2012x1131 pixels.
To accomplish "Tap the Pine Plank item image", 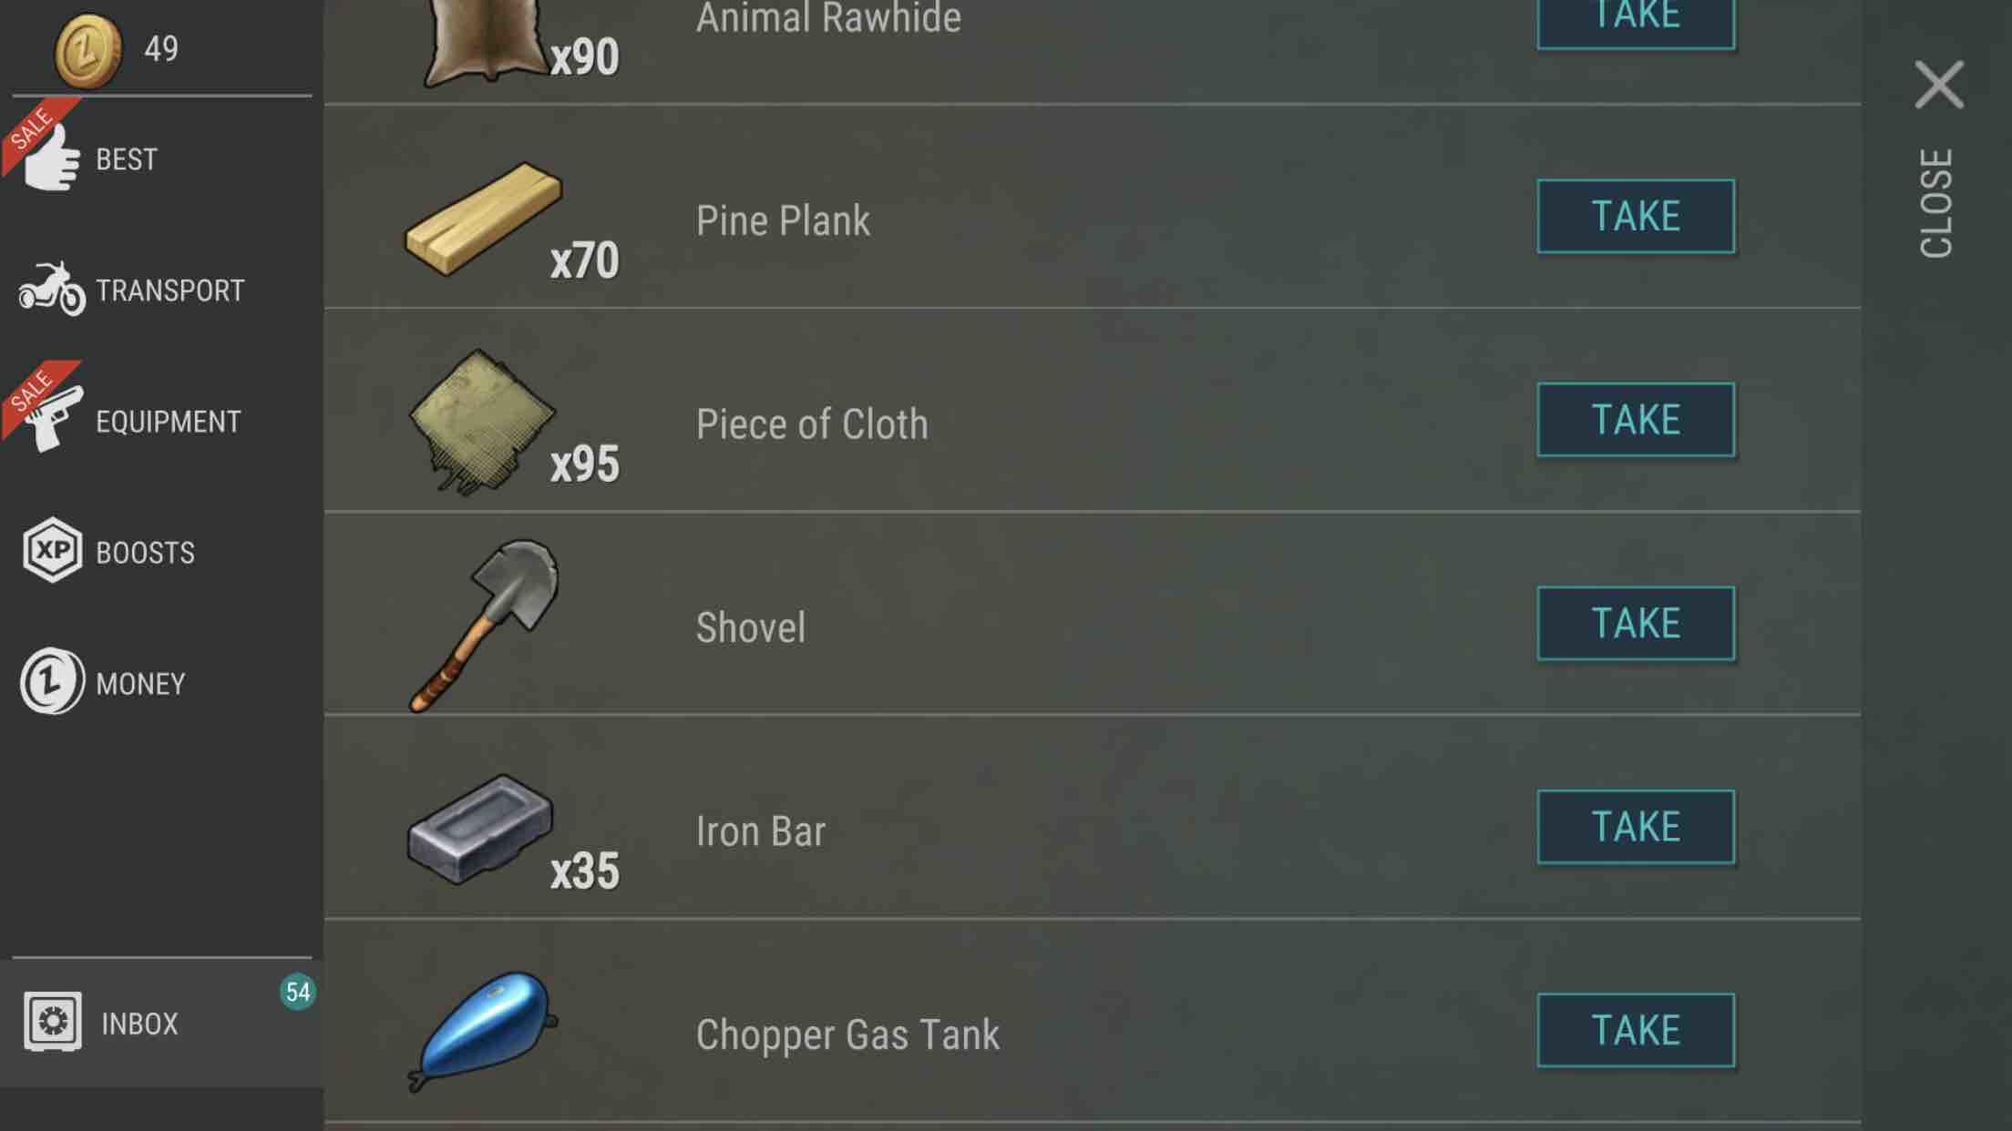I will click(483, 219).
